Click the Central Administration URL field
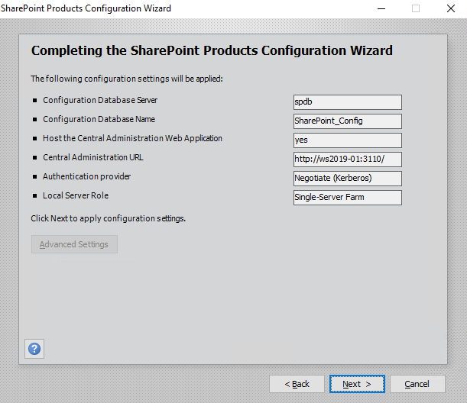 pyautogui.click(x=348, y=159)
